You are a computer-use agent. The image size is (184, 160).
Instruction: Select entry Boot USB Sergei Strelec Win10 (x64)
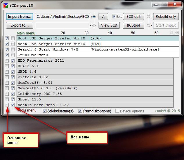pyautogui.click(x=98, y=44)
